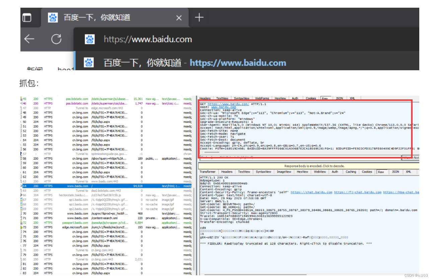Click lock icon of session 47
Viewport: 433px width, 280px height.
pyautogui.click(x=22, y=108)
